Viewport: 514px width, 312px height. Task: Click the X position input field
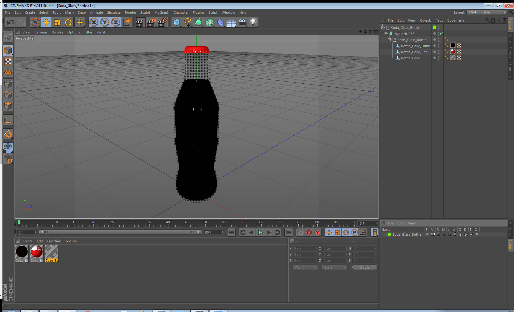305,248
